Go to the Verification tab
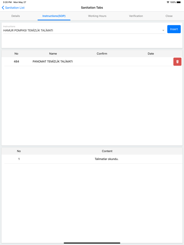 click(x=136, y=16)
